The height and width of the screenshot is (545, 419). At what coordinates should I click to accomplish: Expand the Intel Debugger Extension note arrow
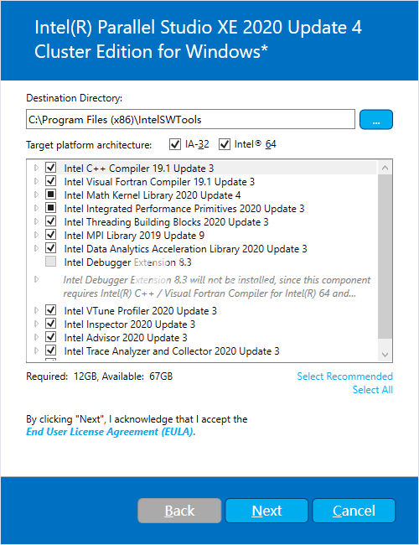click(x=37, y=279)
